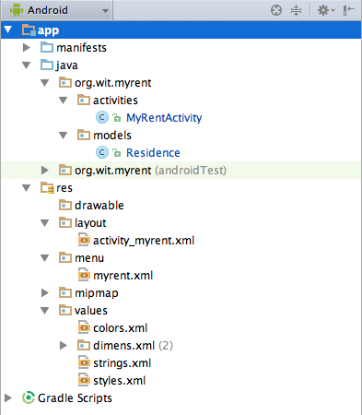Click the collapse all icon
362x415 pixels.
pyautogui.click(x=296, y=10)
